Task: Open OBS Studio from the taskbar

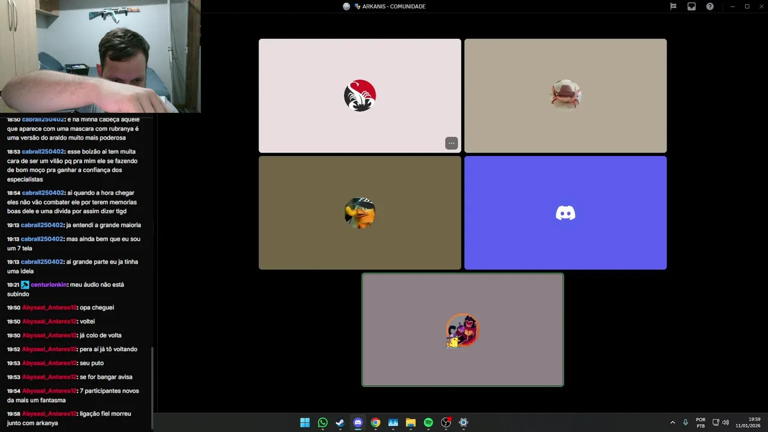Action: (x=446, y=422)
